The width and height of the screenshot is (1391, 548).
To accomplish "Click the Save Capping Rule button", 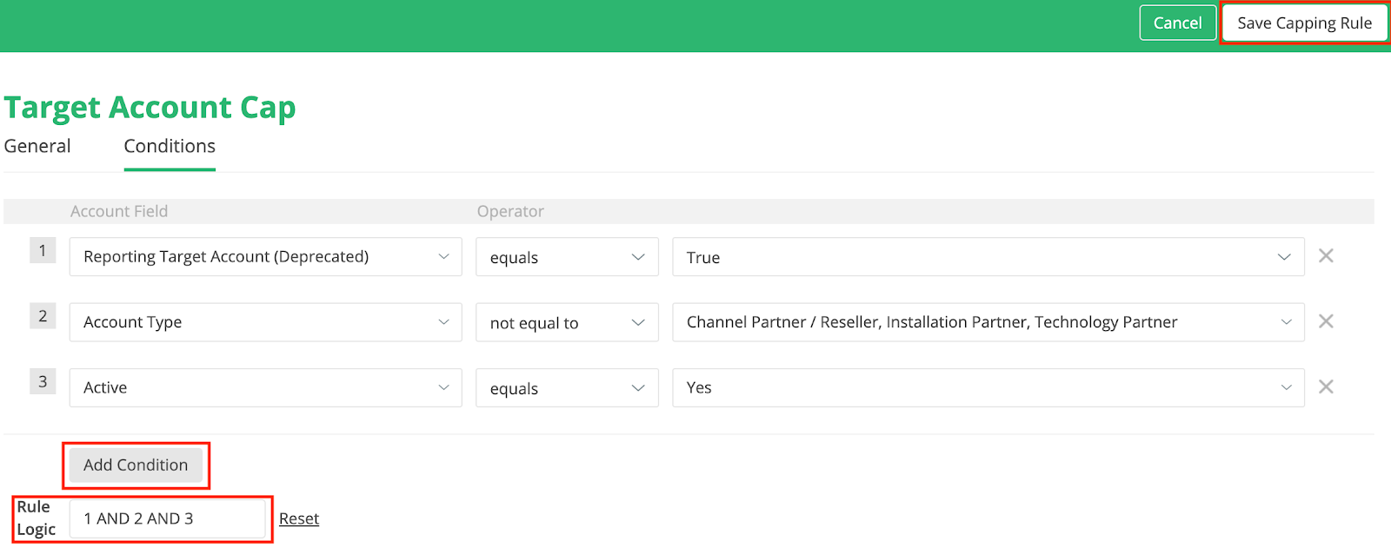I will pyautogui.click(x=1304, y=23).
